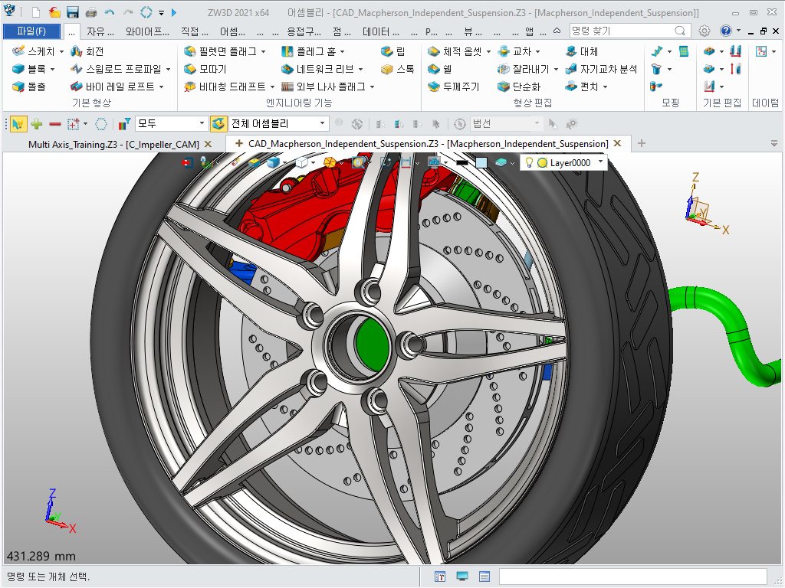Activate the Bi-Rail Loft (바이 레일 로프트) tool
The image size is (785, 588).
coord(113,87)
